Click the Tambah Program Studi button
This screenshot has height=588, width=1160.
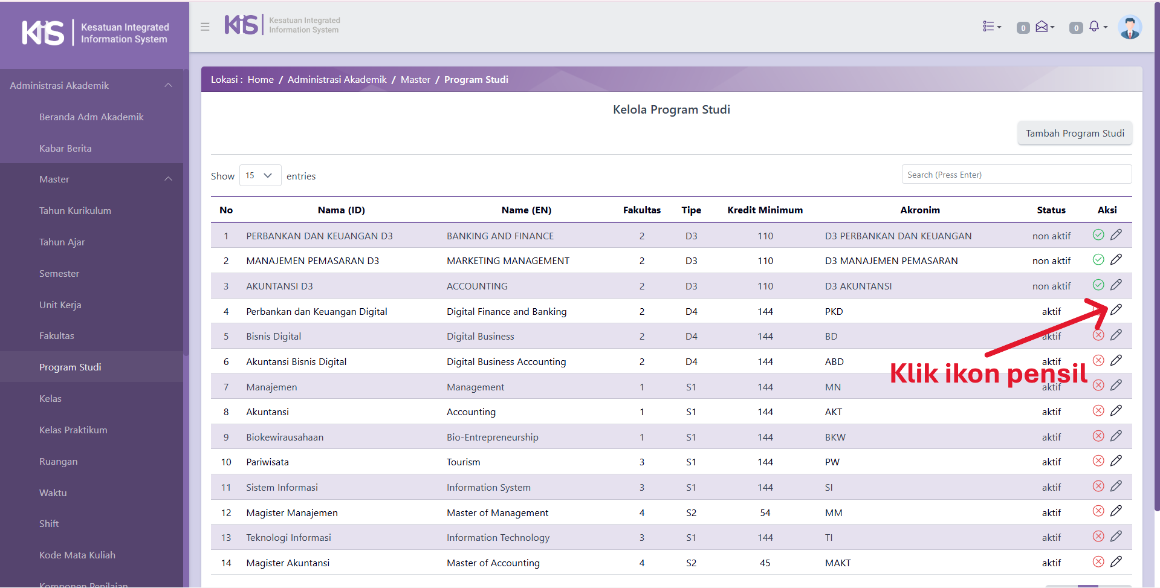(1075, 133)
